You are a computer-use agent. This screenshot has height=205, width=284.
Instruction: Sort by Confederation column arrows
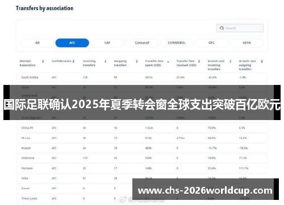coord(73,61)
